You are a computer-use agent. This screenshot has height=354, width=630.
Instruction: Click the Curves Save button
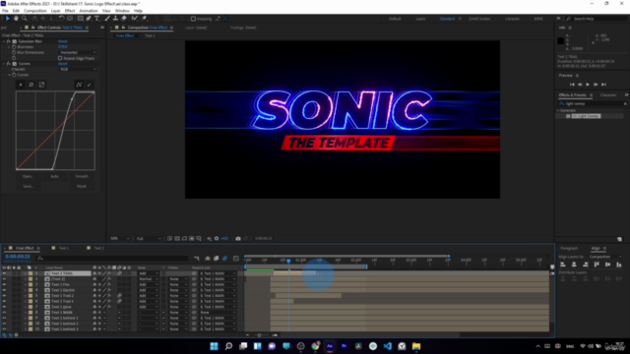pyautogui.click(x=28, y=186)
